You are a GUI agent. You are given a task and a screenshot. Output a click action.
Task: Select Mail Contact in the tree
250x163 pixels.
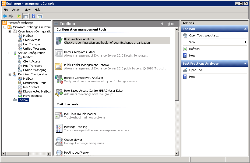click(x=31, y=87)
